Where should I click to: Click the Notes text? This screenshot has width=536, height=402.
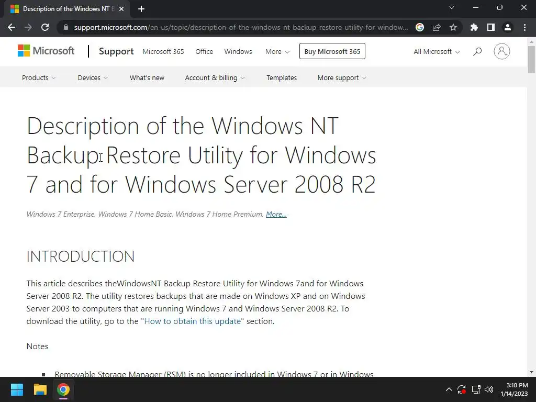[x=37, y=347]
